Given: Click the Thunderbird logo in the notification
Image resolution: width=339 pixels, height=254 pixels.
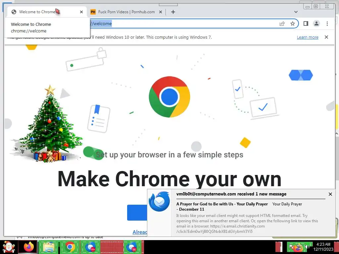Looking at the screenshot, I should click(159, 201).
